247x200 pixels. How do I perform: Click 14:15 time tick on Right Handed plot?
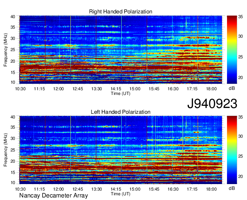116,89
